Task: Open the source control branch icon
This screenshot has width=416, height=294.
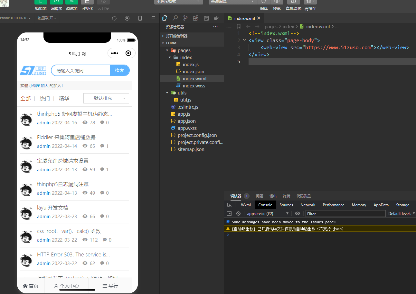Action: coord(185,18)
